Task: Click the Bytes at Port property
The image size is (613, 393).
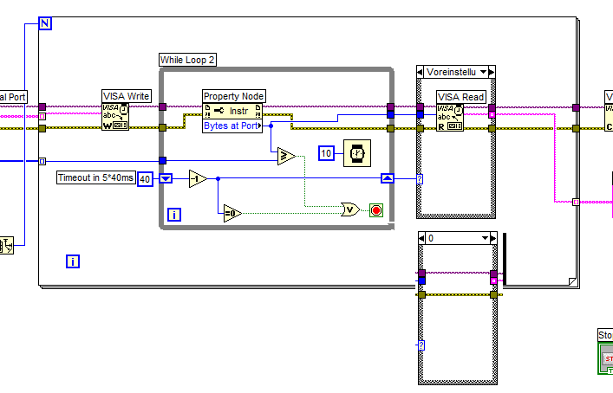Action: click(232, 126)
